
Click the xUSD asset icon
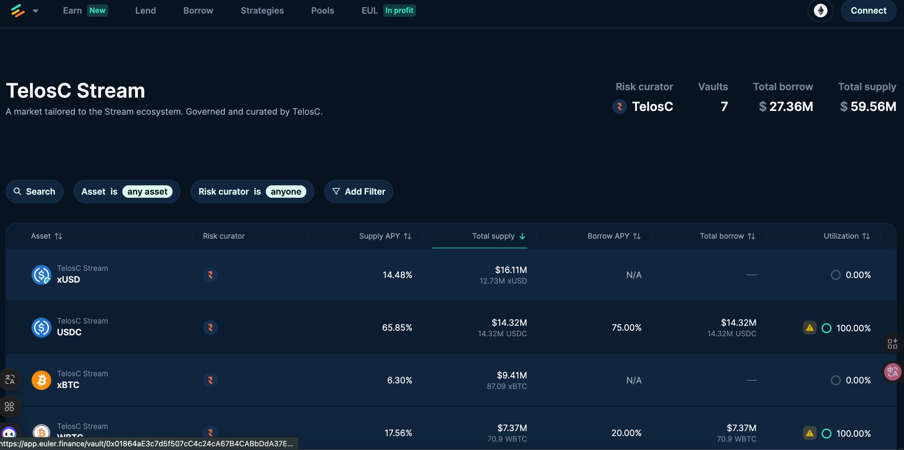41,275
